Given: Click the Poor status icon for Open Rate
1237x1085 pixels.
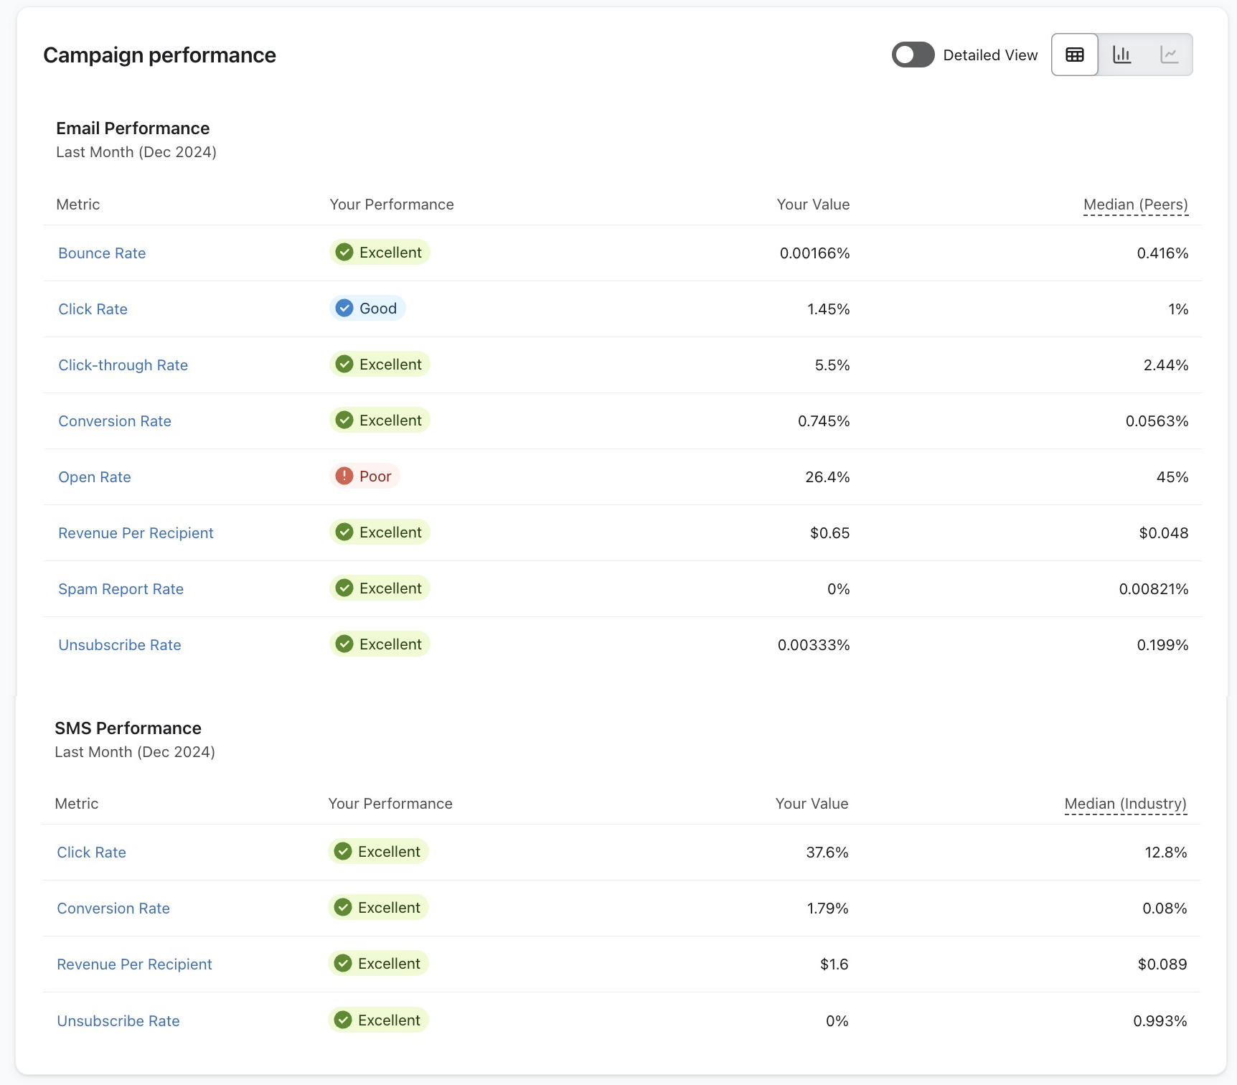Looking at the screenshot, I should (x=344, y=476).
